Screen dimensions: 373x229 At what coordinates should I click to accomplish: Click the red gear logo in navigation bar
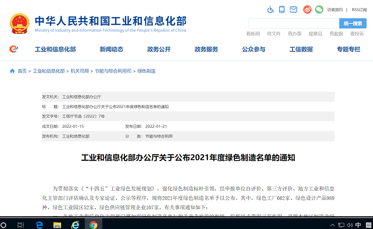click(x=13, y=49)
